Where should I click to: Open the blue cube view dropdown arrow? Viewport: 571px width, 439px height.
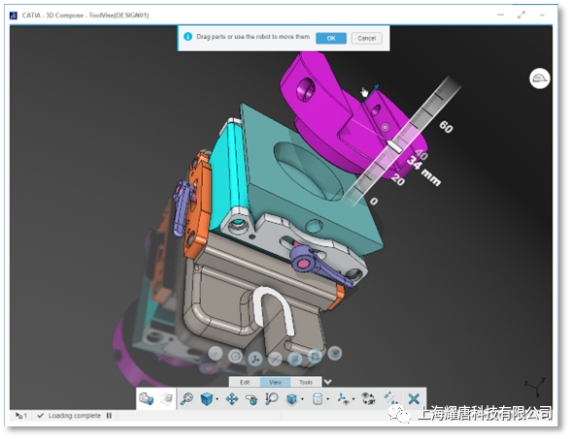(x=218, y=399)
